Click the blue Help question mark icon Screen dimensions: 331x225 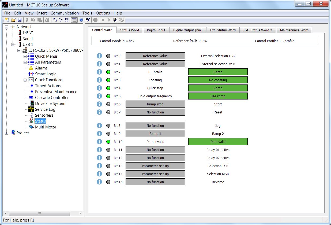[x=81, y=20]
